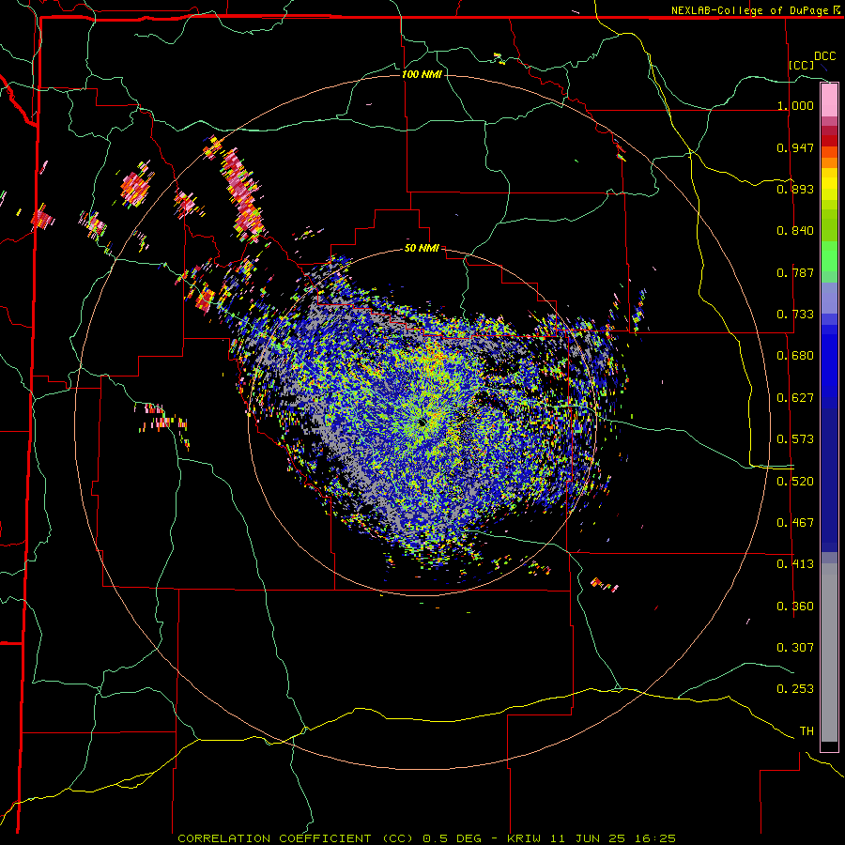Click the 0.413 legend value
Screen dimensions: 845x845
pyautogui.click(x=795, y=564)
